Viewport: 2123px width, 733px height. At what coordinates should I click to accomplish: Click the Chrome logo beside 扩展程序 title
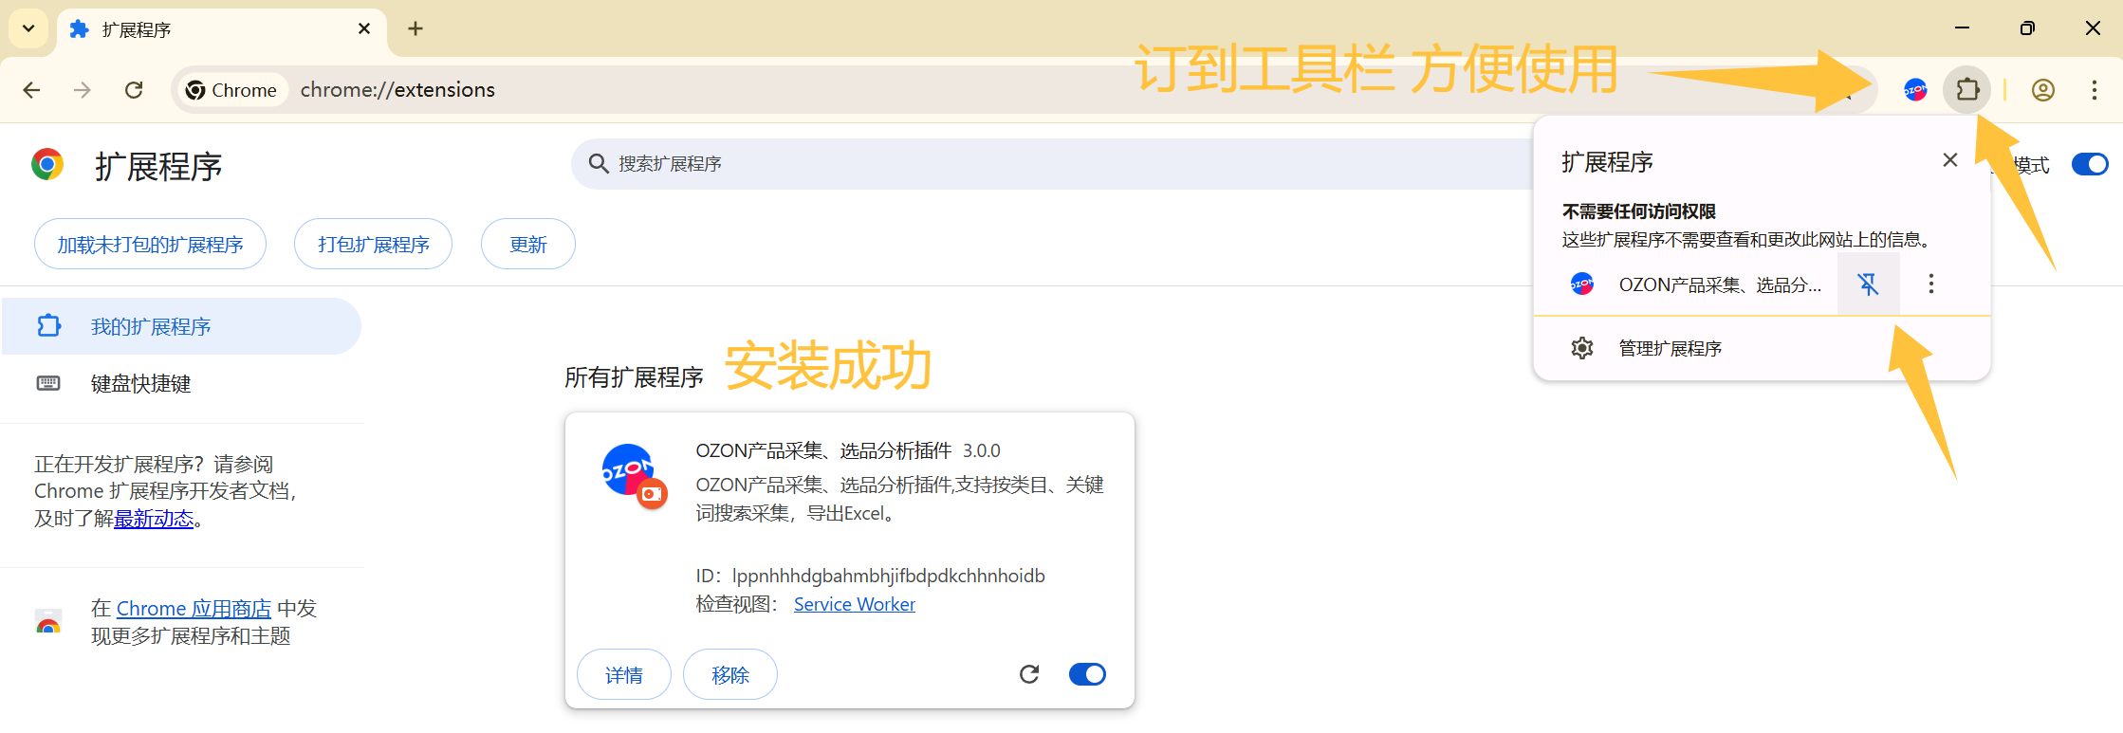[47, 164]
